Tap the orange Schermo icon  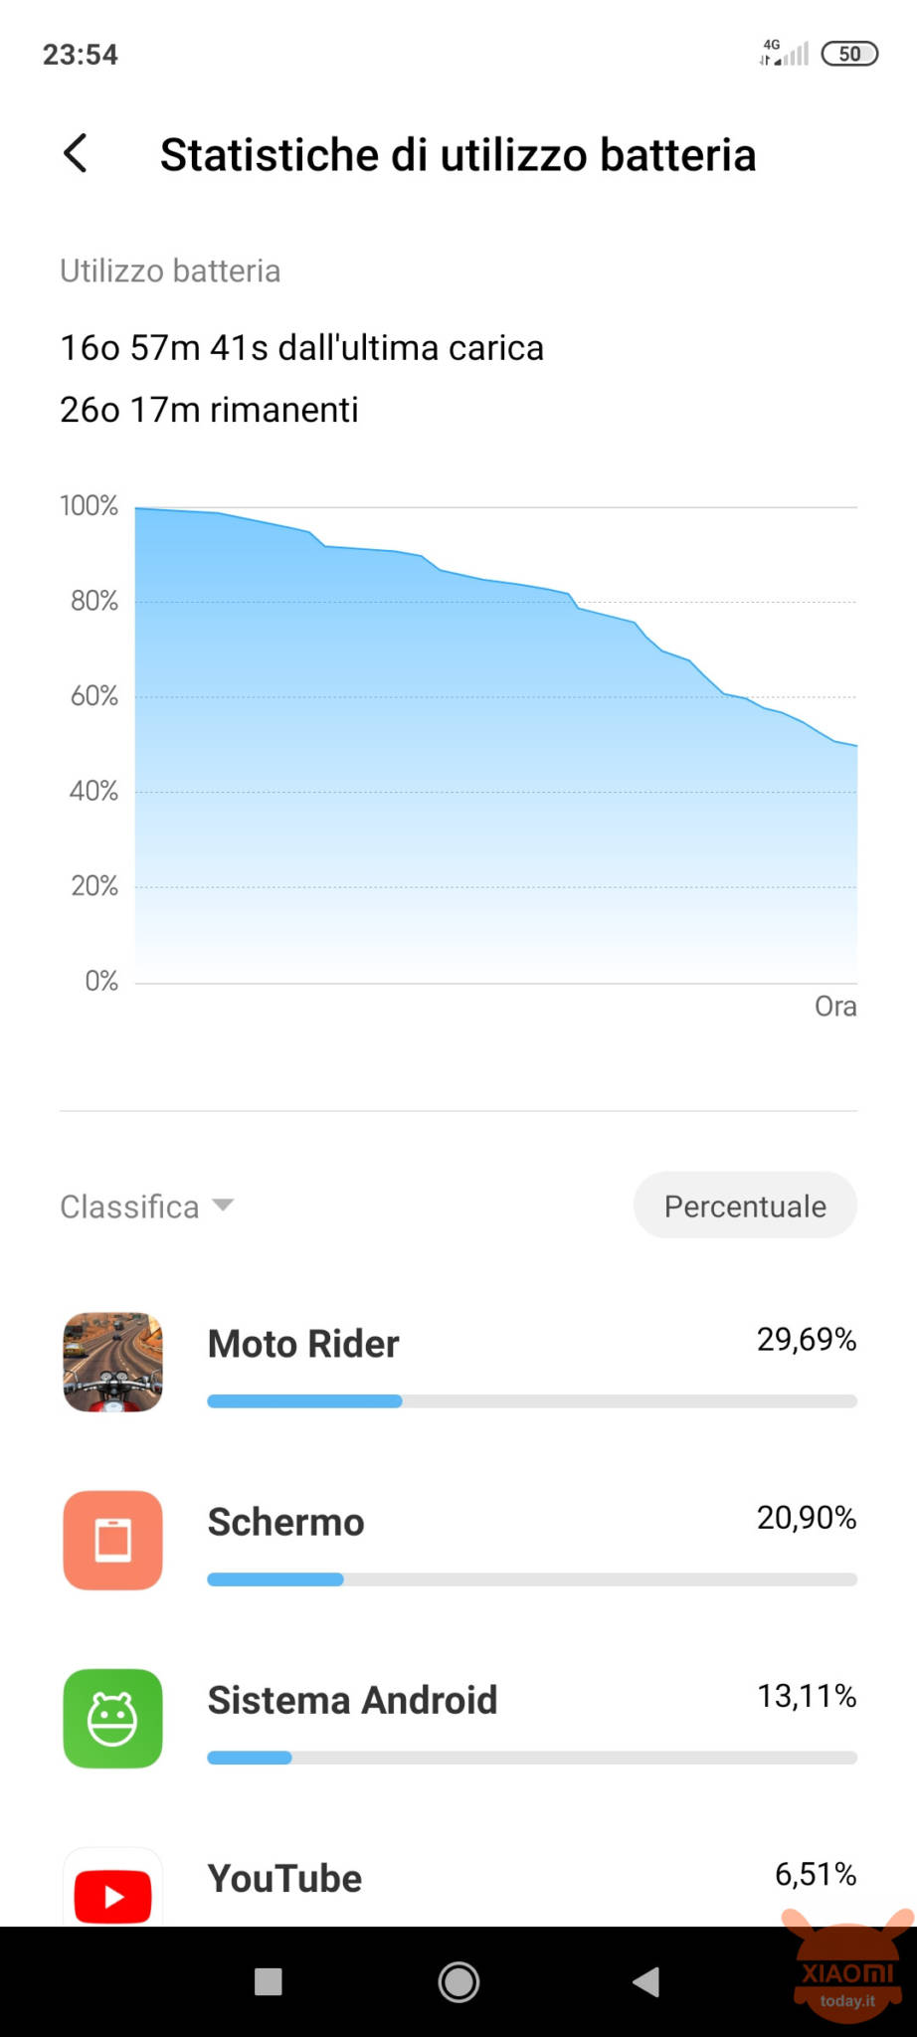(112, 1540)
